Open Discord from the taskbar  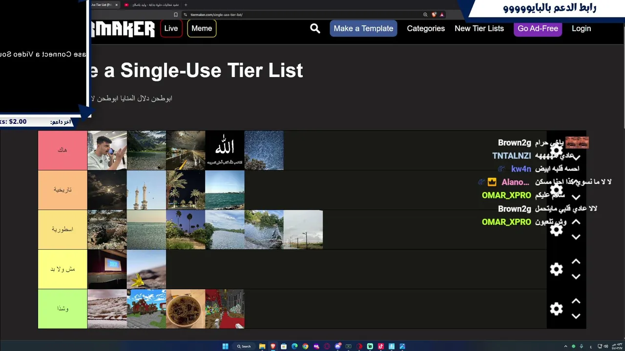[x=337, y=347]
